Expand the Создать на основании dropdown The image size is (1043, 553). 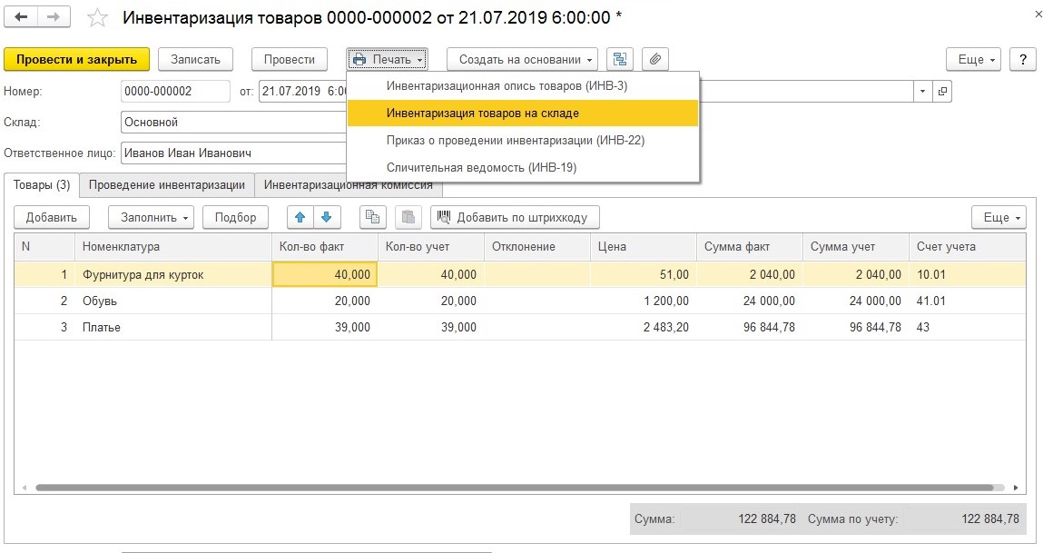(x=522, y=59)
